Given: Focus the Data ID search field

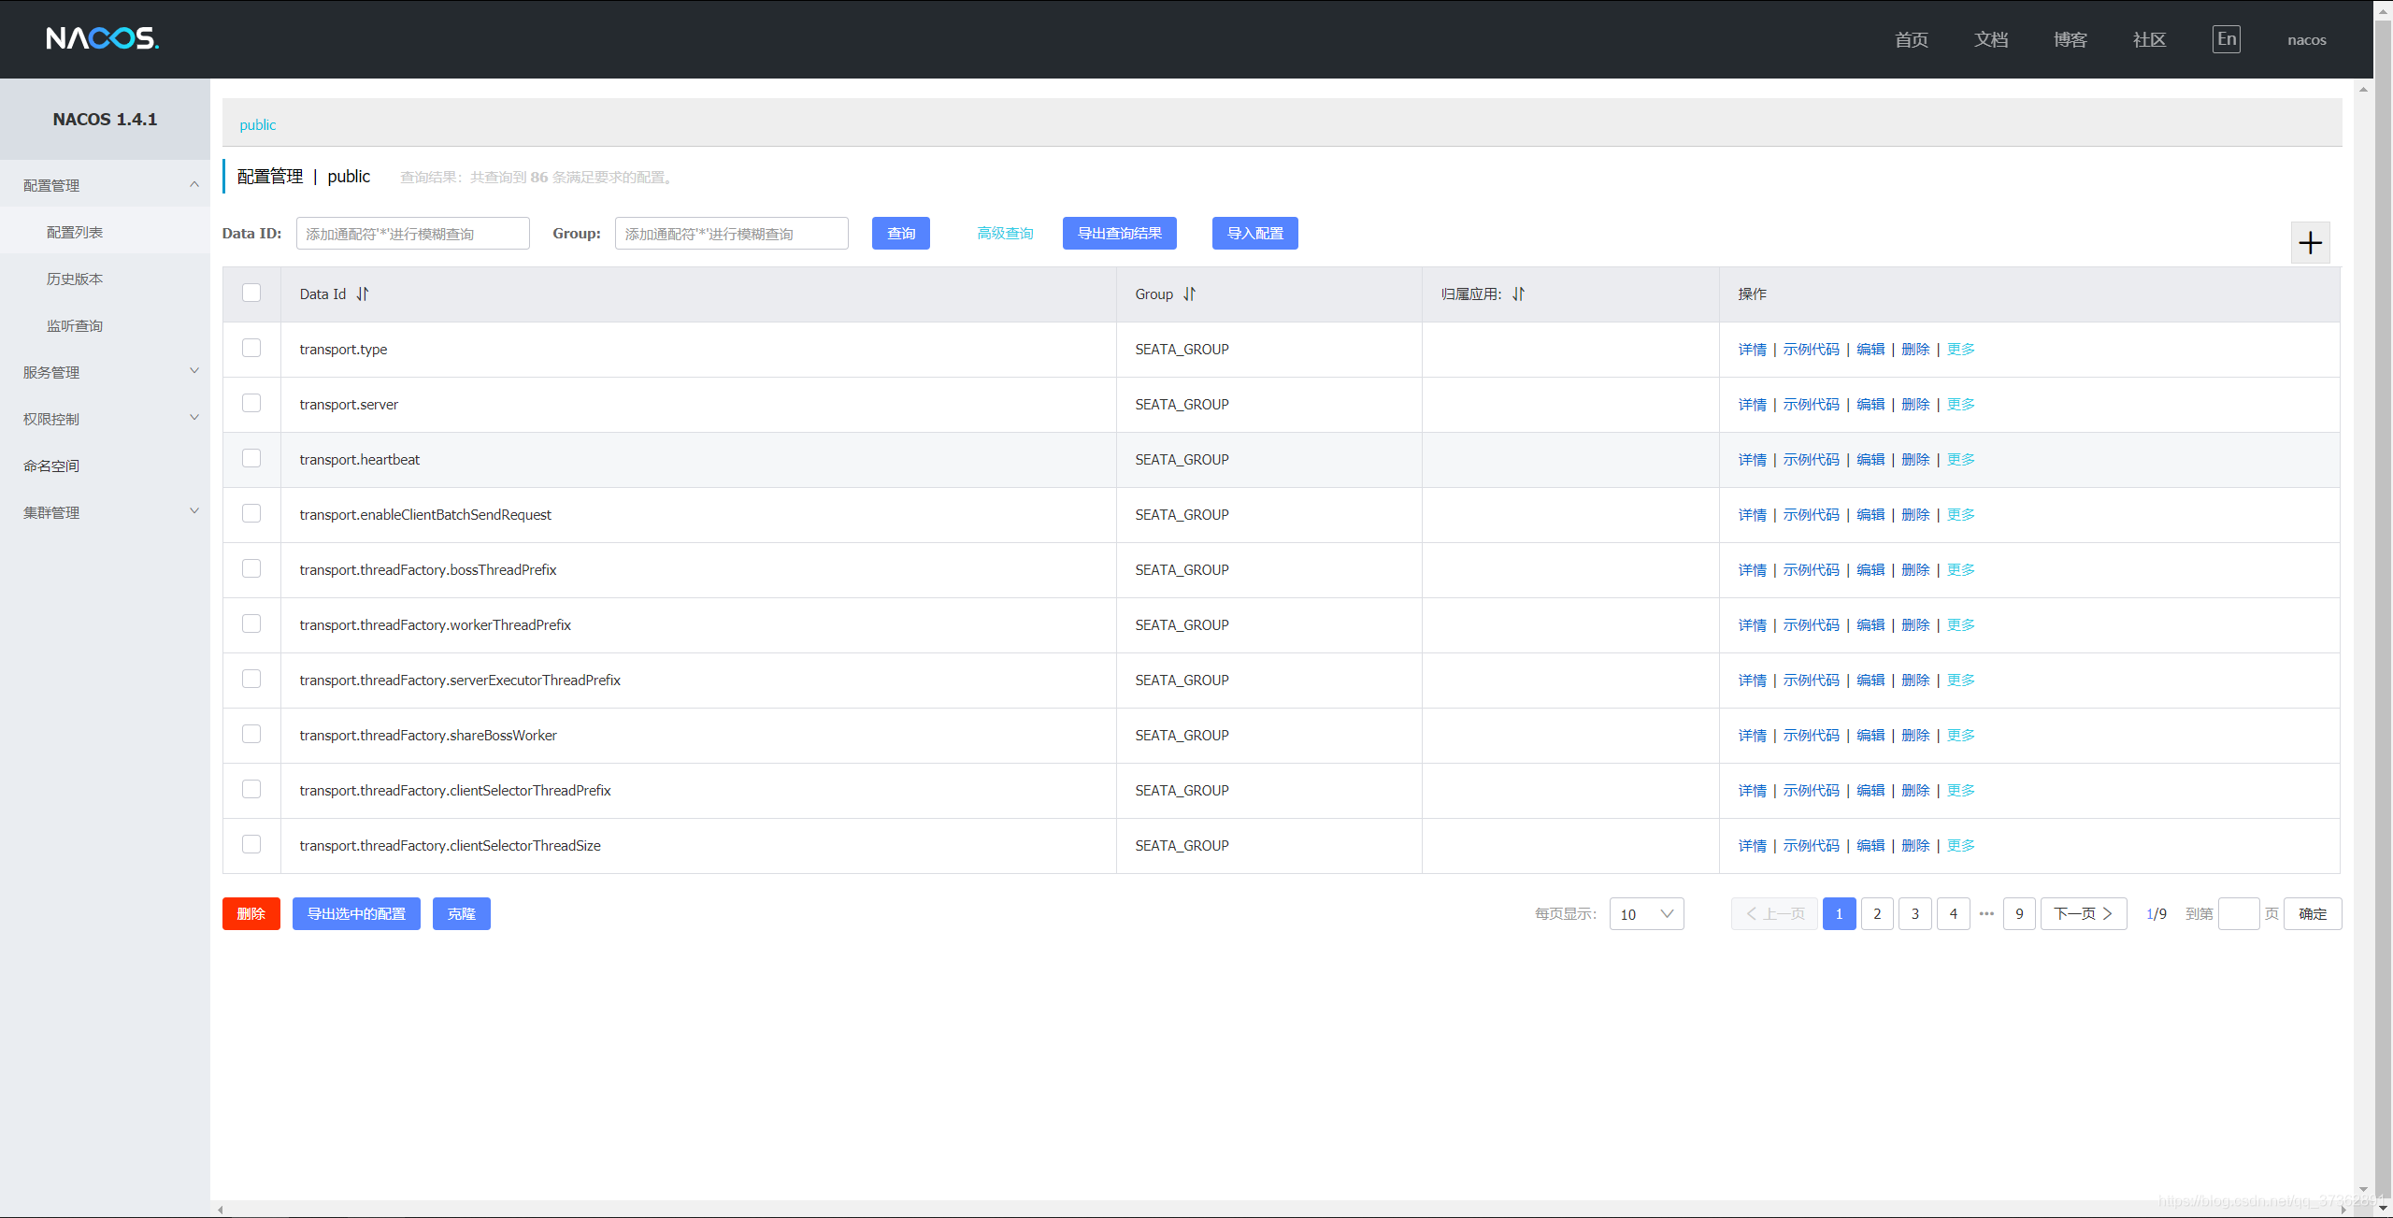Looking at the screenshot, I should click(413, 234).
